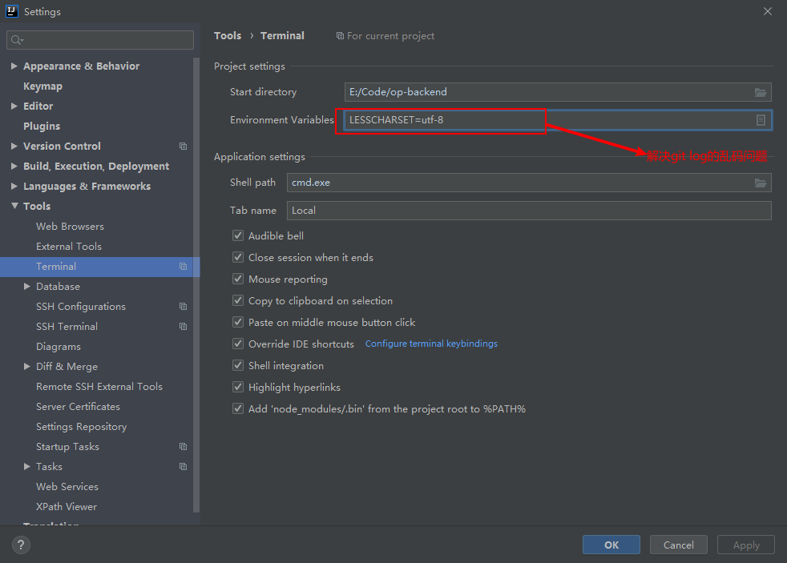
Task: Click the search magnifier icon in settings search
Action: (17, 40)
